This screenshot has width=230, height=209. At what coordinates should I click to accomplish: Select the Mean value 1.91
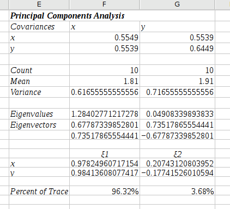tap(178, 81)
